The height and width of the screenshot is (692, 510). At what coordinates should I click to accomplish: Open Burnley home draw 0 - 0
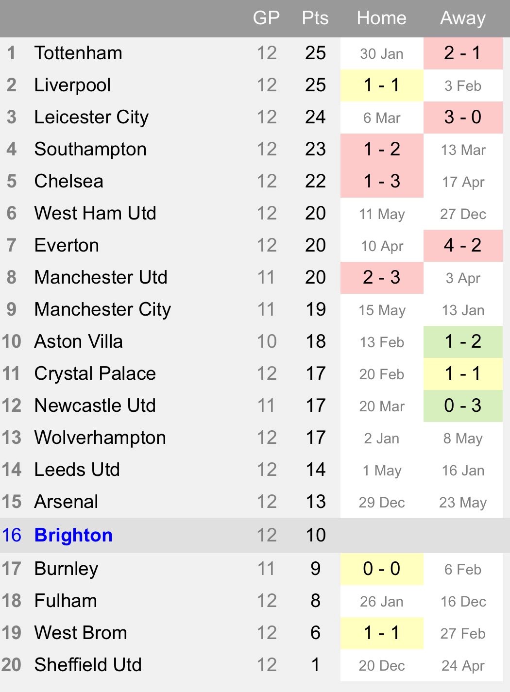click(382, 569)
